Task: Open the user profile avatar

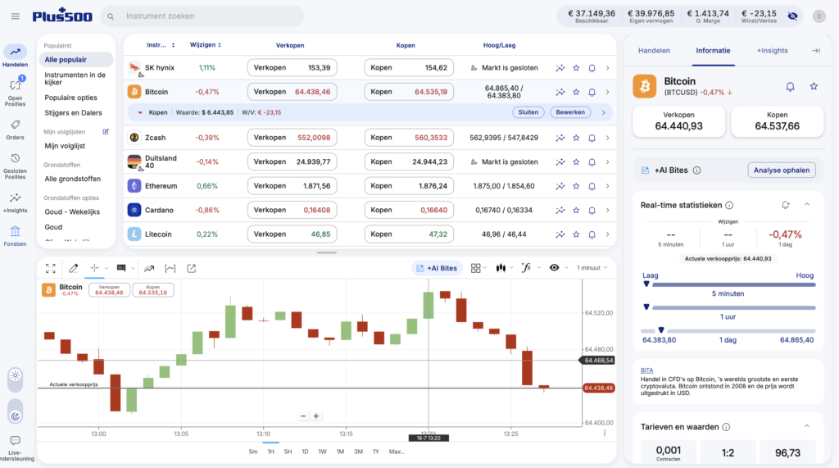Action: [x=819, y=16]
